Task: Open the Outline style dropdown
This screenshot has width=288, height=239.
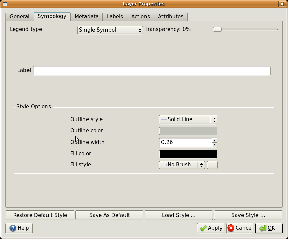Action: pos(188,119)
